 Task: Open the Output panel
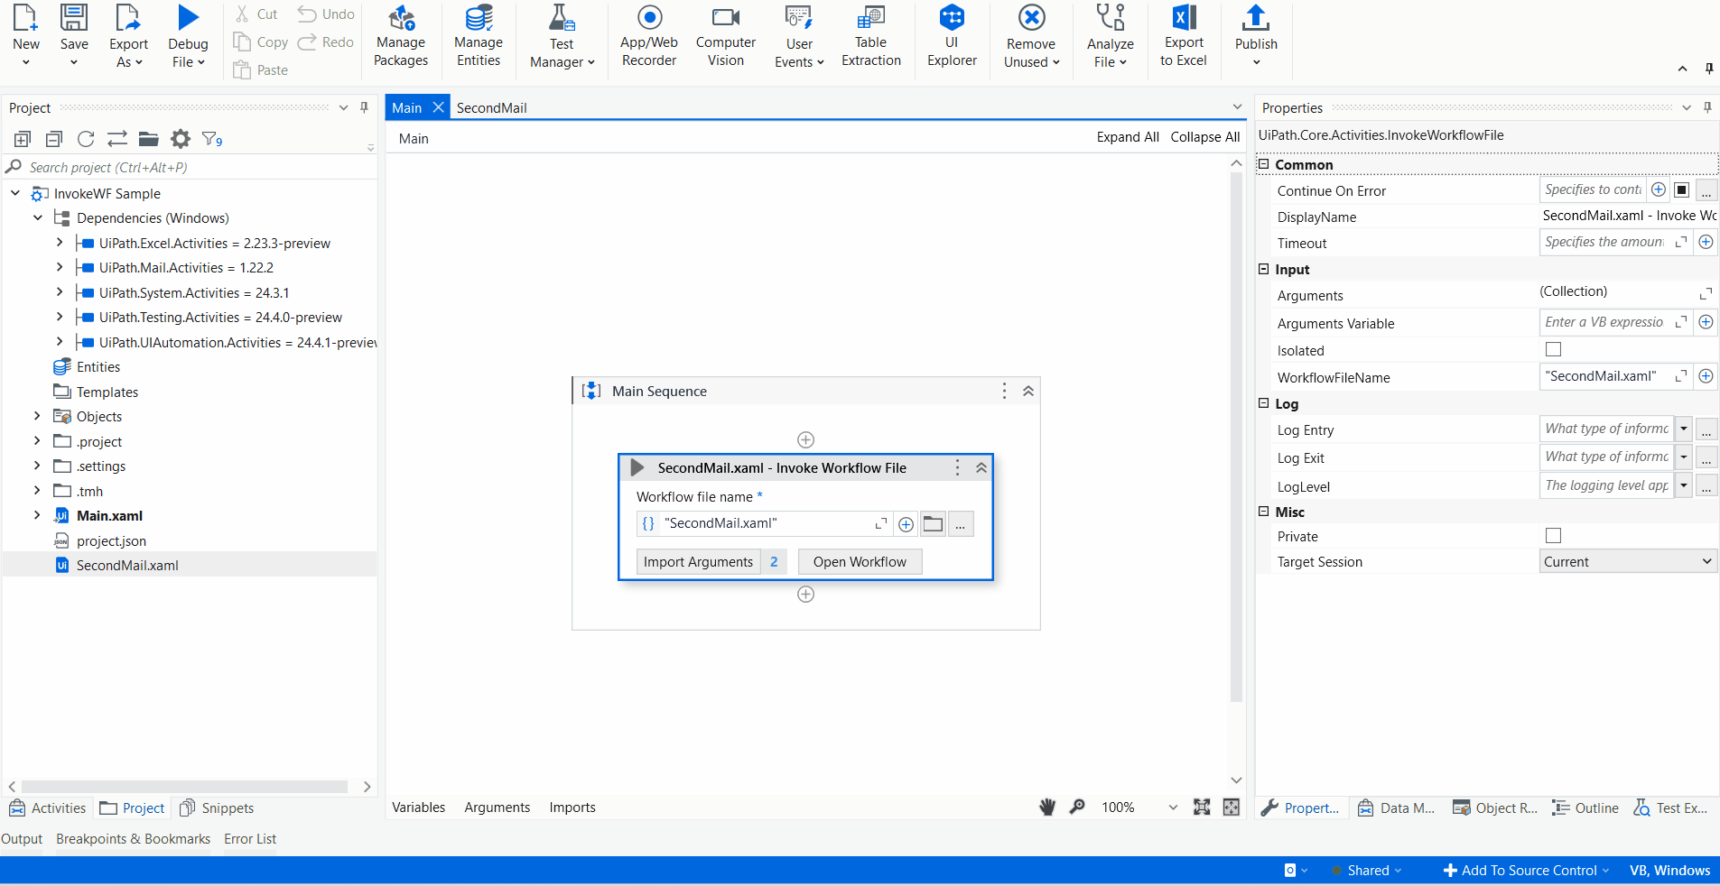coord(22,839)
